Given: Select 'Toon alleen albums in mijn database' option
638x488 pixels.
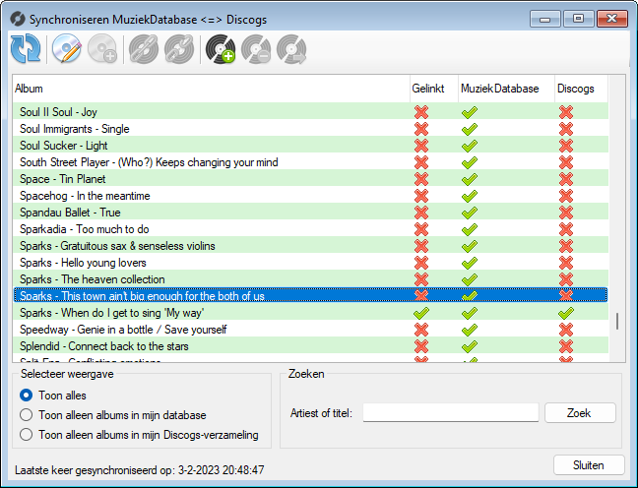Looking at the screenshot, I should tap(26, 415).
